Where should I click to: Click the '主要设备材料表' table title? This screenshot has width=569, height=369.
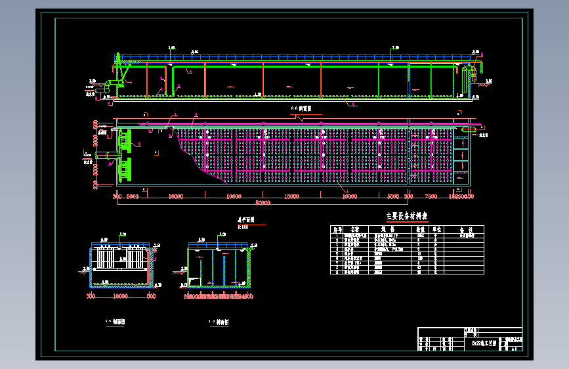pyautogui.click(x=407, y=216)
